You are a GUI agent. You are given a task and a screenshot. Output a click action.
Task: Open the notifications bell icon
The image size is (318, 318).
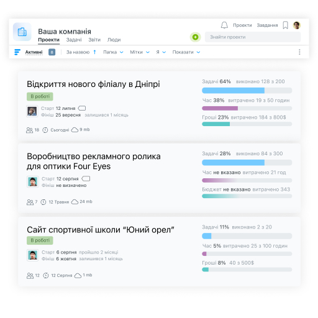click(x=224, y=25)
